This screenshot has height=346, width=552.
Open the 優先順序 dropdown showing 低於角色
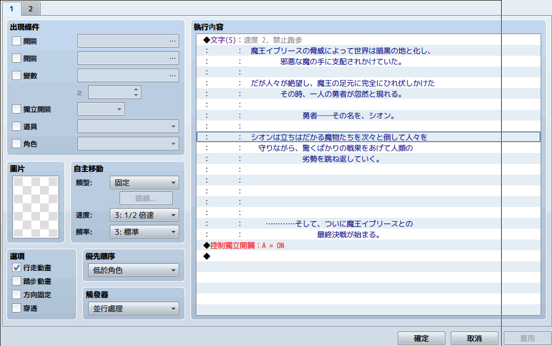tap(134, 270)
